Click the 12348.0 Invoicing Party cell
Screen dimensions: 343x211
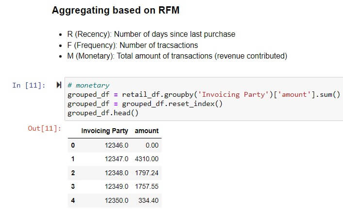click(116, 173)
